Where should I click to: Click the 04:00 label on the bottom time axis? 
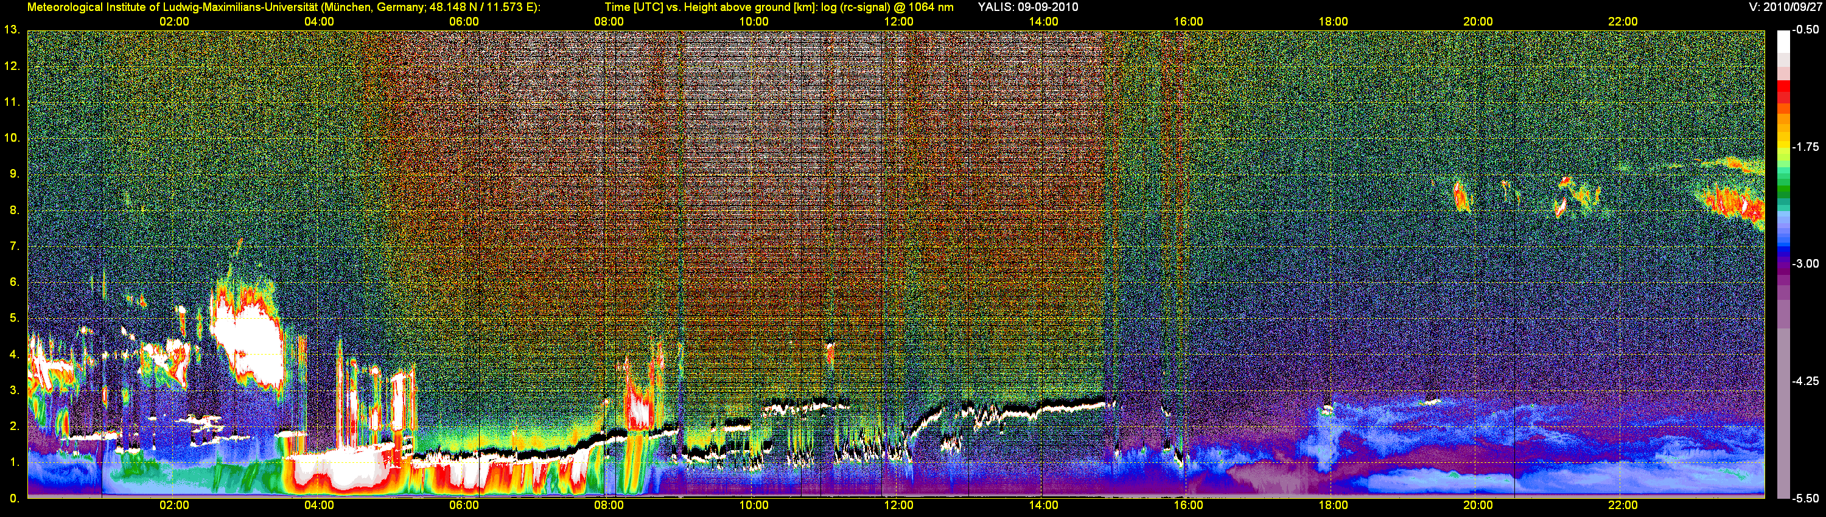tap(319, 505)
